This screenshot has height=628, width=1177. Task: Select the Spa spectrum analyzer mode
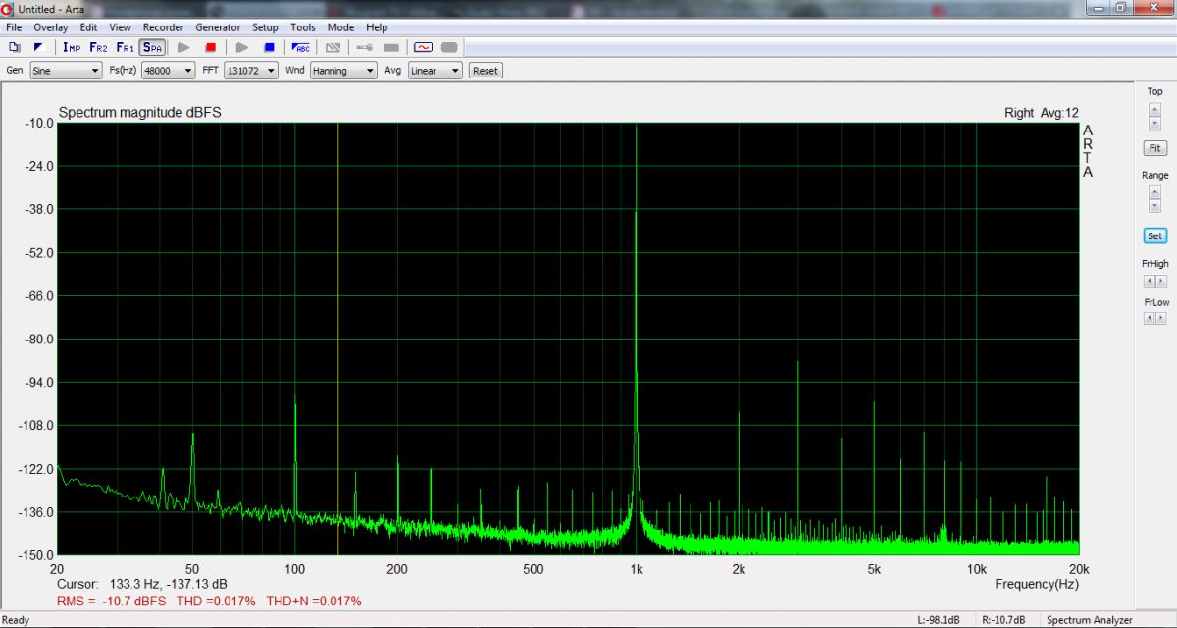pos(152,47)
